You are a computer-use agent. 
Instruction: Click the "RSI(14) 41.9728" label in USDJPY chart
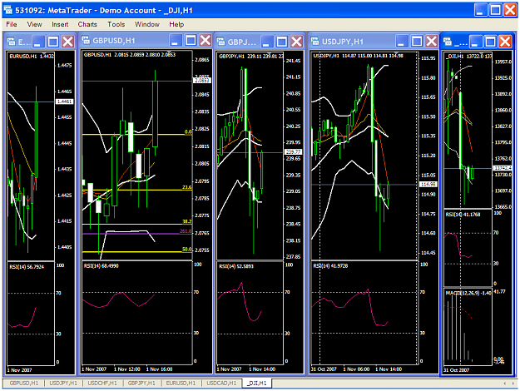tap(330, 265)
